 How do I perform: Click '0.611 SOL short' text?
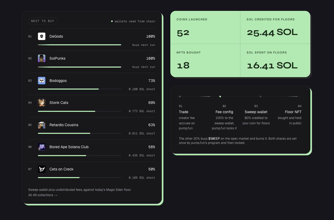tap(142, 134)
